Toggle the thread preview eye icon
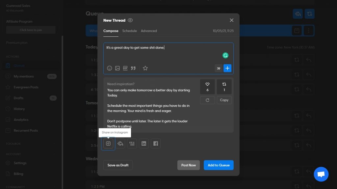 pyautogui.click(x=130, y=20)
